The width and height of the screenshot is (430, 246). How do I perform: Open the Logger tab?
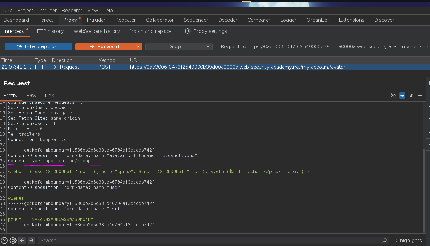coord(288,20)
